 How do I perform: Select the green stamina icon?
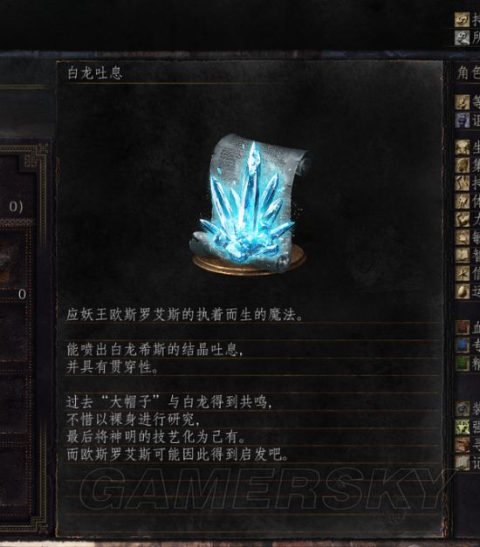pyautogui.click(x=463, y=364)
